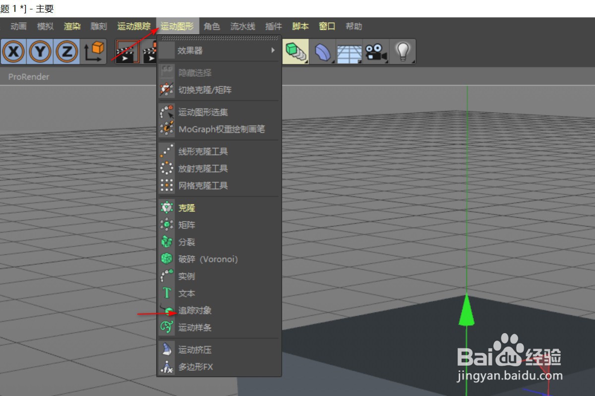Click the Floor grid toolbar icon
The width and height of the screenshot is (595, 396).
click(x=350, y=51)
